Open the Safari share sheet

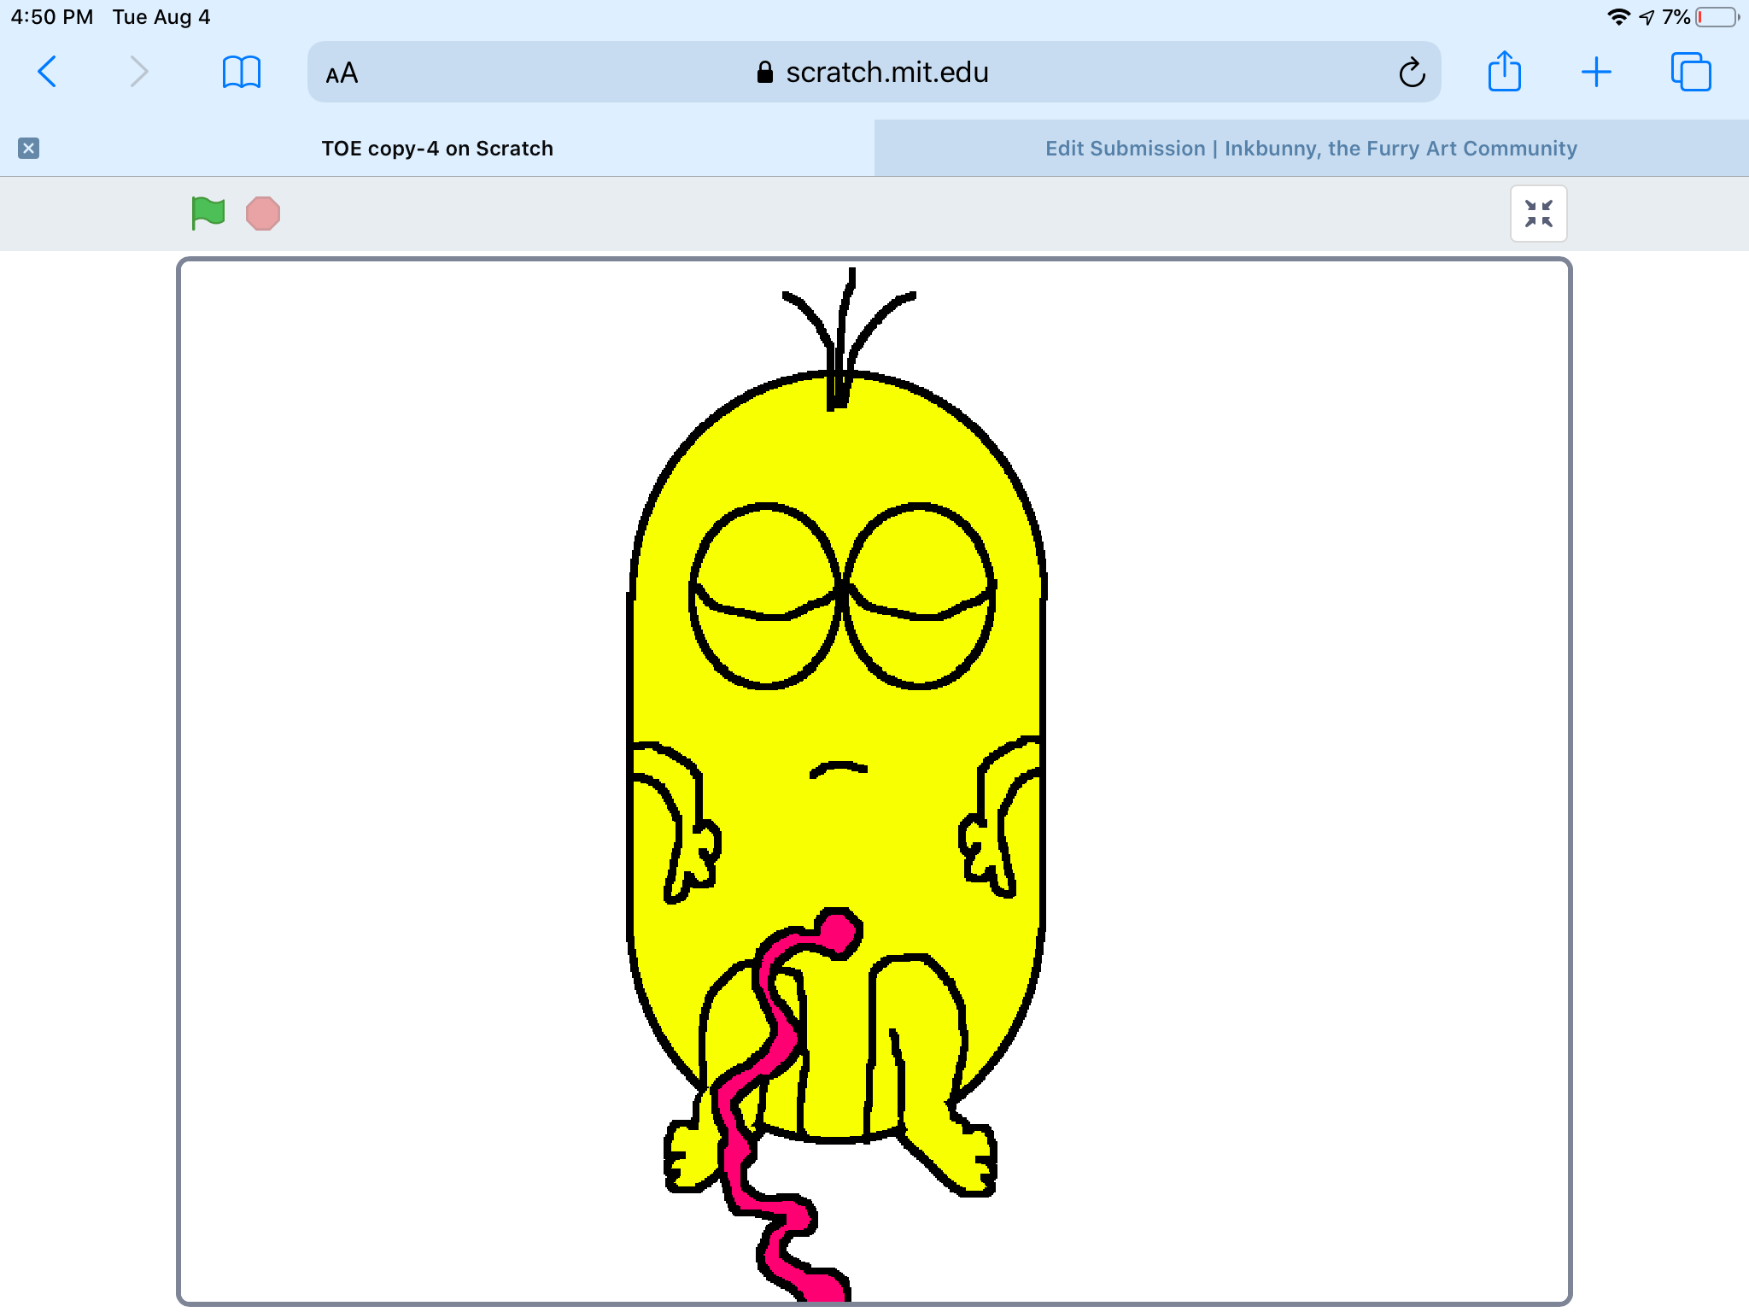[1504, 71]
